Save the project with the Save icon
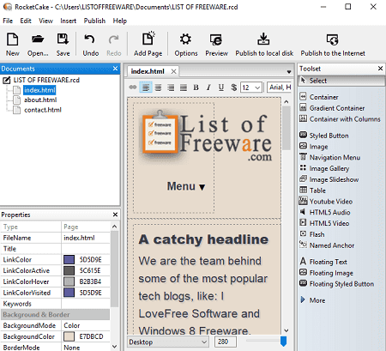This screenshot has width=386, height=351. click(x=63, y=45)
